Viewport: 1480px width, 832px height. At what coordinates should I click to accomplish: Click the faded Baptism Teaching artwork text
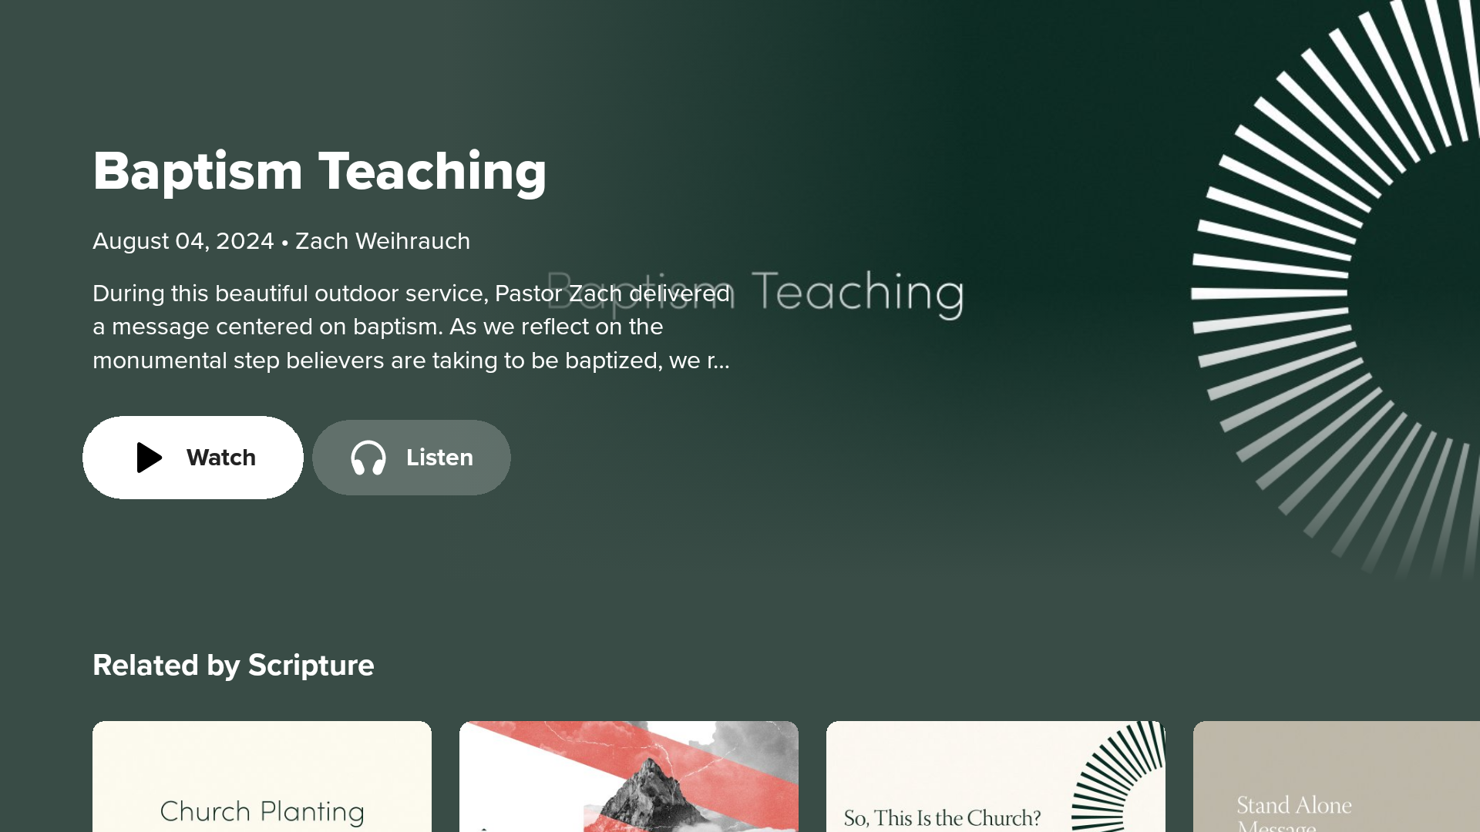click(x=856, y=293)
